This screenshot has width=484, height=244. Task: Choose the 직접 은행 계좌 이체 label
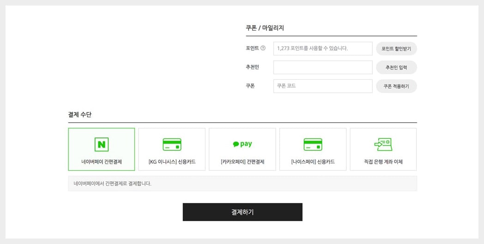click(383, 162)
